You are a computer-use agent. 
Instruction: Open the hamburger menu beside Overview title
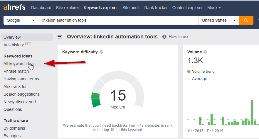coord(60,37)
